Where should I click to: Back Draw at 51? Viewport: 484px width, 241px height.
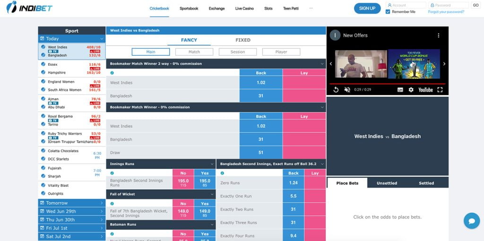tap(261, 153)
